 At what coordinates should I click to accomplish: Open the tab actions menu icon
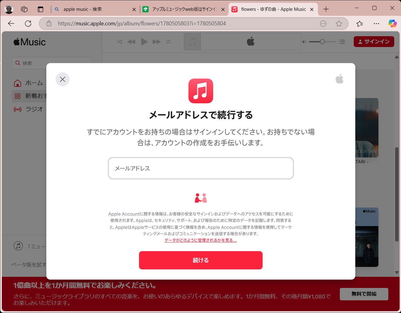(x=40, y=9)
